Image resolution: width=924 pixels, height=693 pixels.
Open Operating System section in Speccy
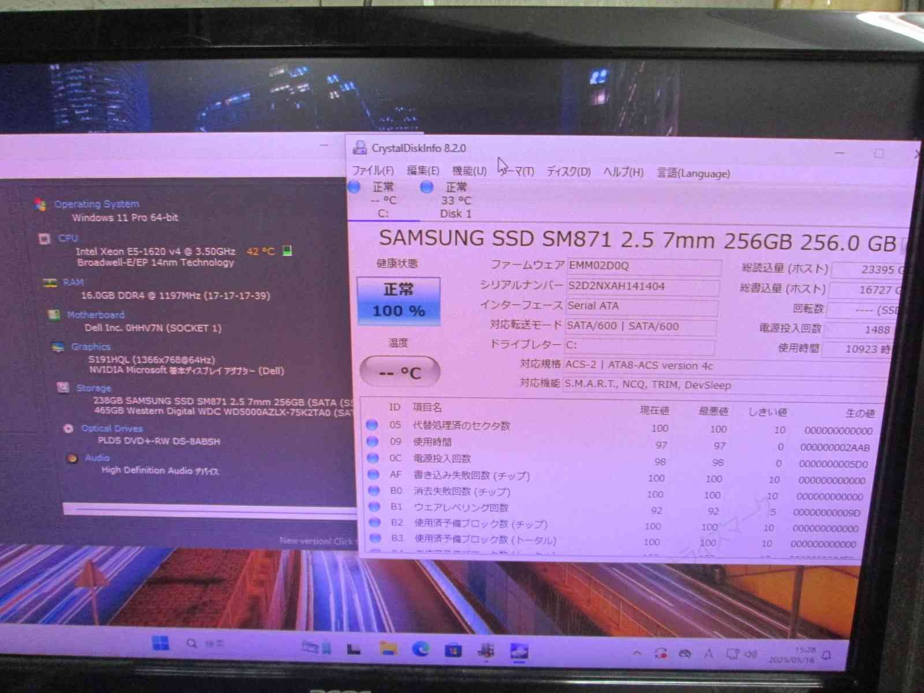[x=96, y=204]
